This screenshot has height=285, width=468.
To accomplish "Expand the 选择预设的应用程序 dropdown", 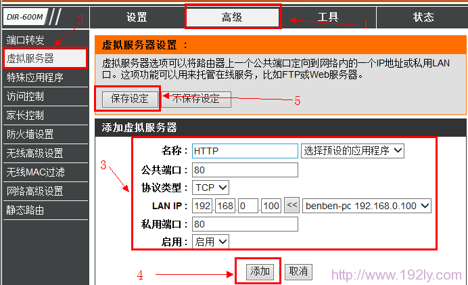I will click(x=352, y=151).
